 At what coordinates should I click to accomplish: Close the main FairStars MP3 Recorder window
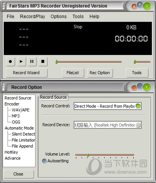click(147, 6)
